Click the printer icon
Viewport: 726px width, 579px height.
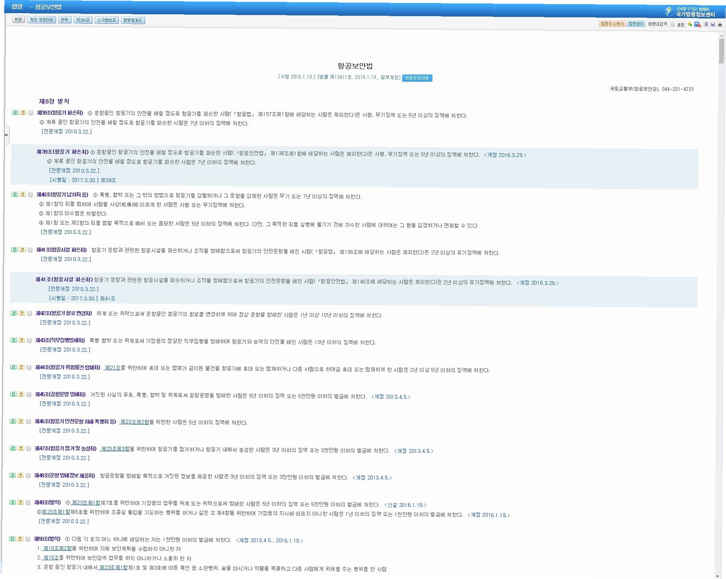[x=720, y=24]
